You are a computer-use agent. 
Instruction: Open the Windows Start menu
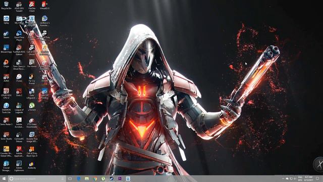pos(4,178)
